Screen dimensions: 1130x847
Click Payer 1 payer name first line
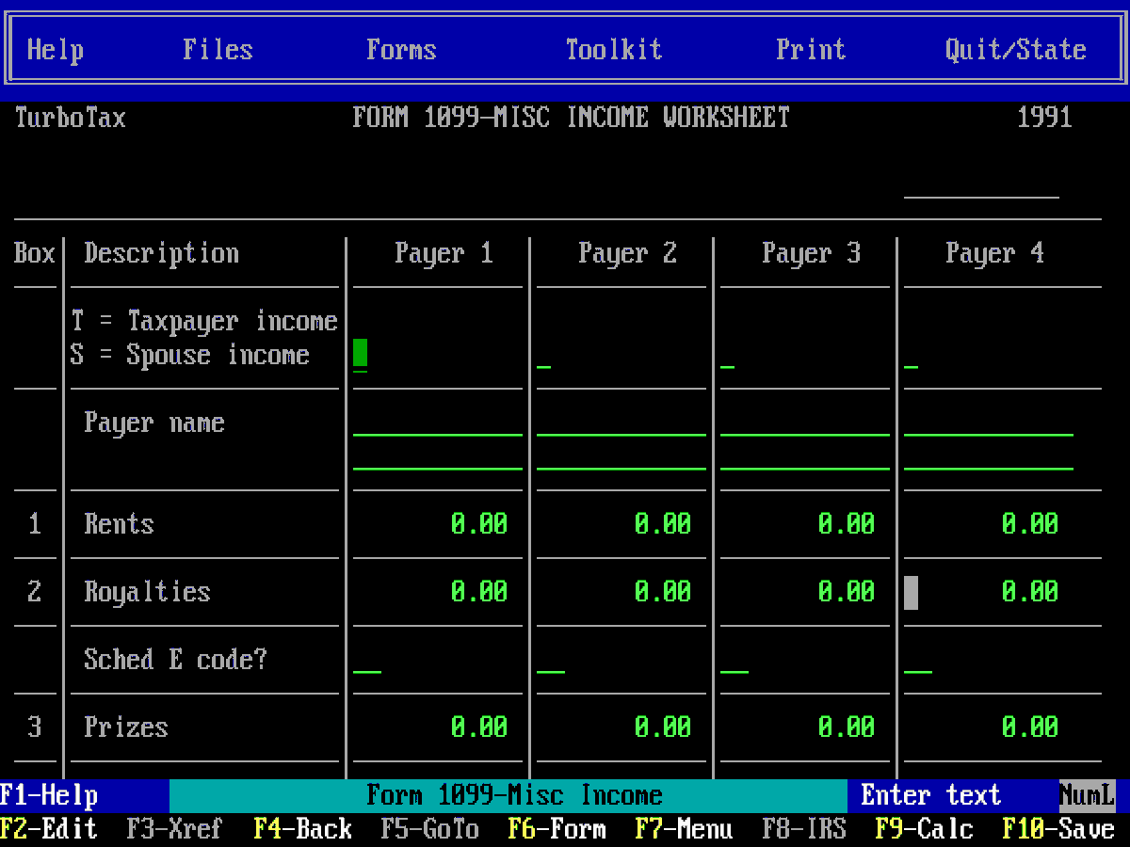point(438,423)
